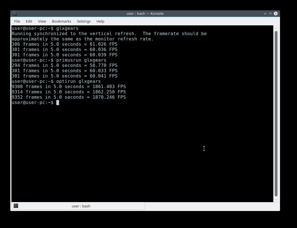
Task: Click the 1870.246 FPS output line
Action: [x=69, y=97]
